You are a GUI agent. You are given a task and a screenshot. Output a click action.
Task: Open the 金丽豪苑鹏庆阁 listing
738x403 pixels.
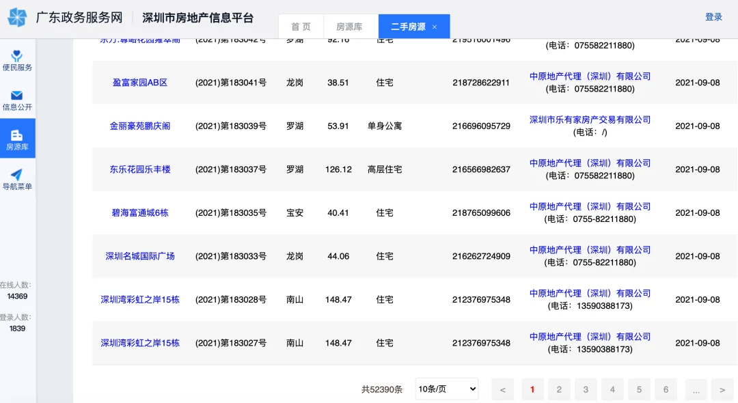140,126
